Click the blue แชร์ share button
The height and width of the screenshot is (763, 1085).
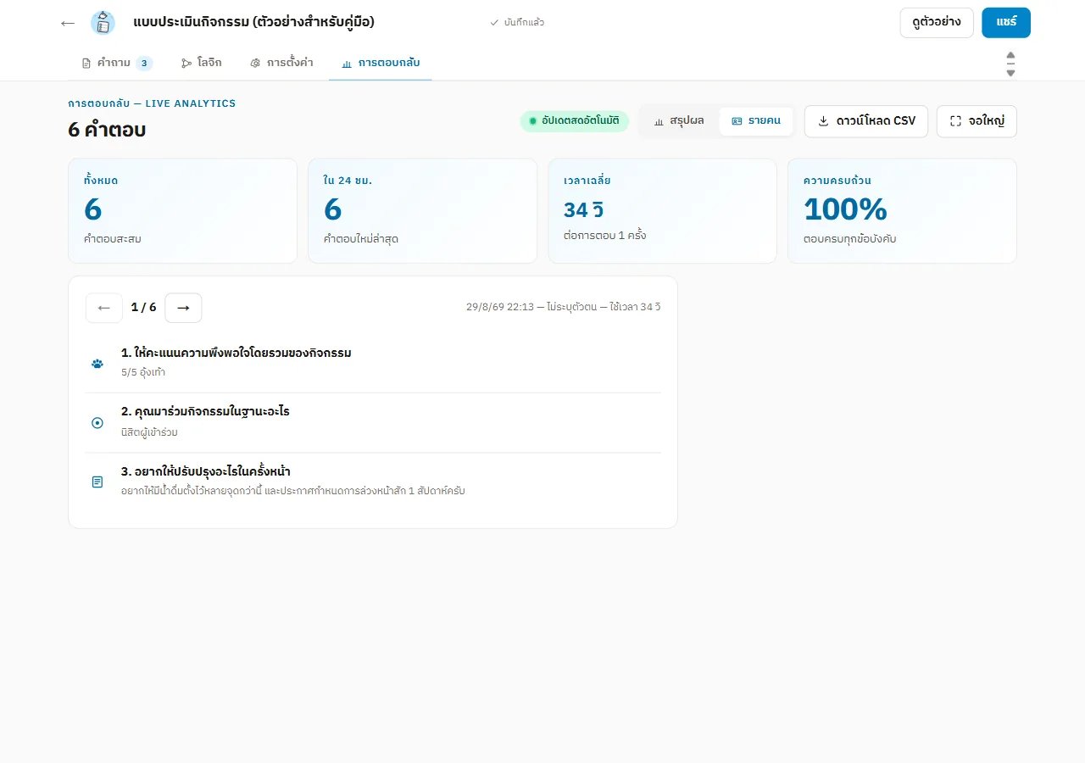[1006, 23]
